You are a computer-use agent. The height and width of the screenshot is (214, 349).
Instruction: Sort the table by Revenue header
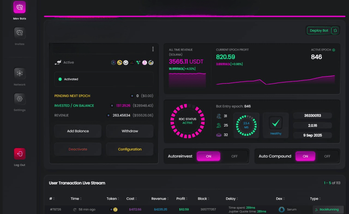tap(160, 199)
